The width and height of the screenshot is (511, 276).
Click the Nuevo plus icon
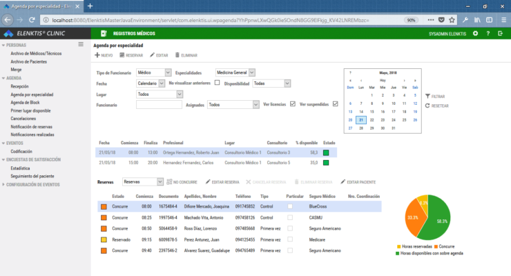pyautogui.click(x=97, y=55)
